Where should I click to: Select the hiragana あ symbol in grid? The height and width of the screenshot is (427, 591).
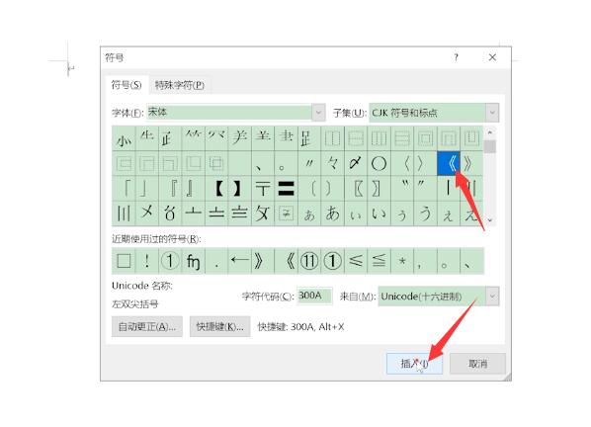tap(332, 213)
